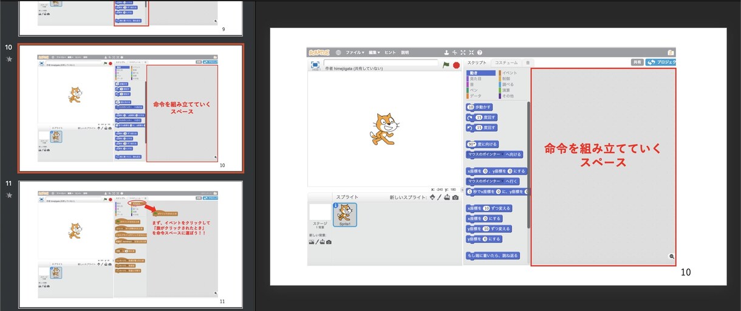Click the upload sprite from file icon

click(447, 197)
